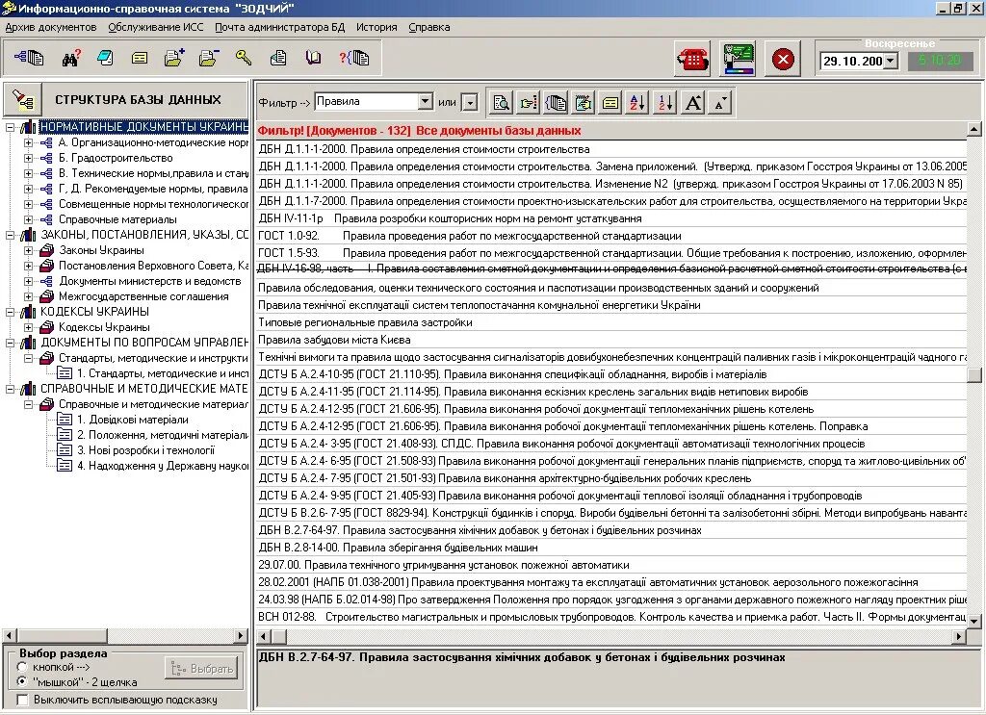Click the document list scroll-up arrow
986x715 pixels.
pyautogui.click(x=974, y=130)
